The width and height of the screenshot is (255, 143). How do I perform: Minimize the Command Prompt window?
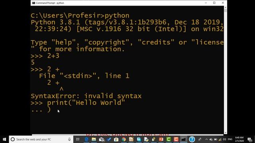206,3
